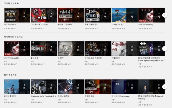Open the [공포게임] 리틀 나이트메어 title
Image resolution: width=172 pixels, height=108 pixels.
click(x=151, y=59)
